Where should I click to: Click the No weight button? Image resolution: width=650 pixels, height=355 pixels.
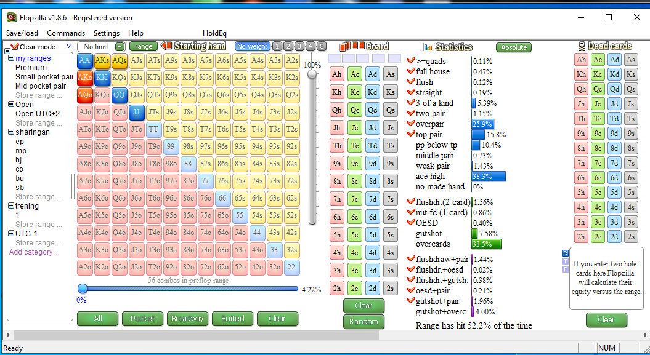[x=253, y=46]
